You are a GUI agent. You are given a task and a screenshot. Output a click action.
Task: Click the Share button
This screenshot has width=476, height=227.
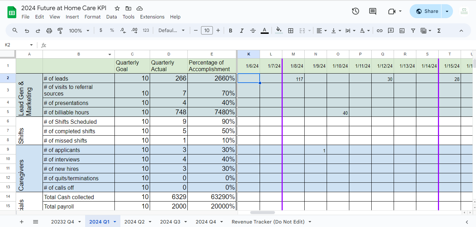pyautogui.click(x=426, y=11)
